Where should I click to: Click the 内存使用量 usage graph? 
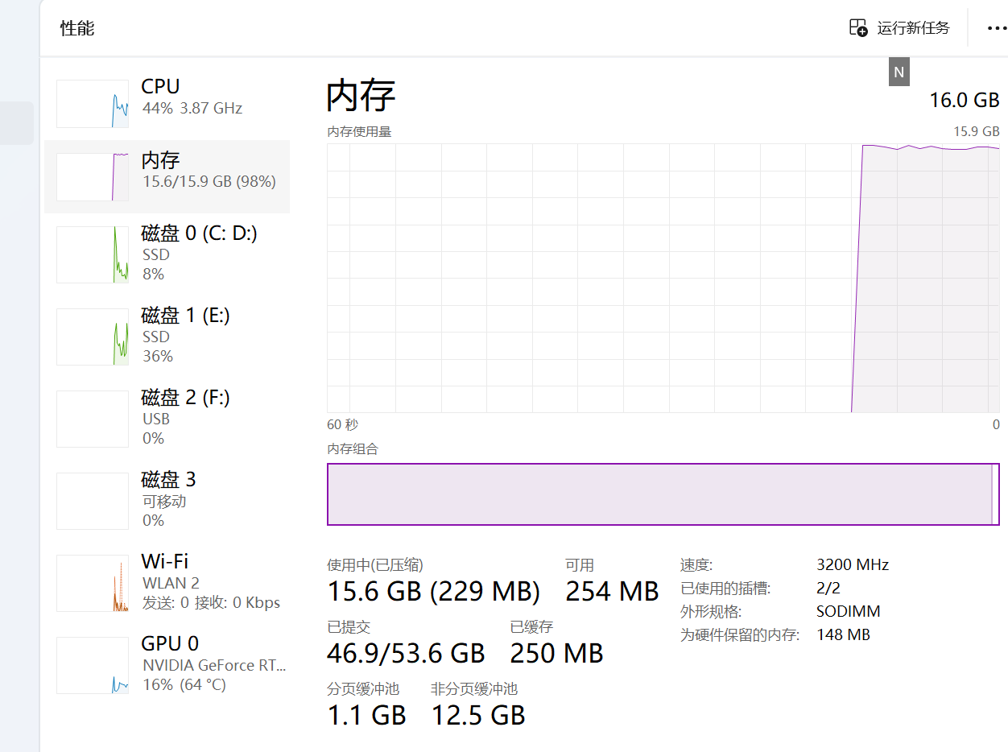click(663, 278)
